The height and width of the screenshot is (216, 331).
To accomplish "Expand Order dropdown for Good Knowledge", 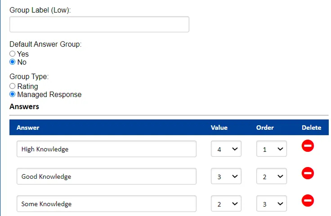I will pos(271,177).
